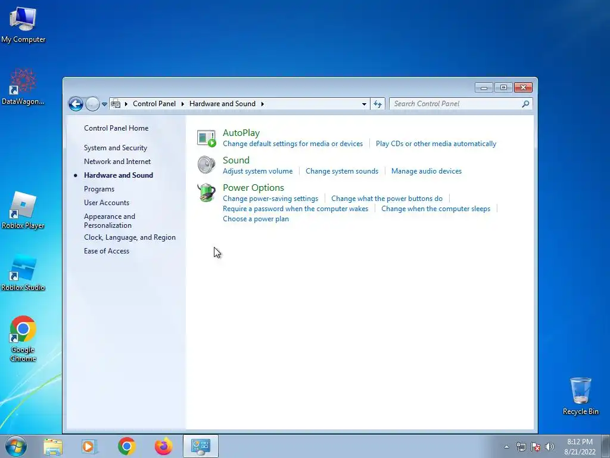610x458 pixels.
Task: Click the Forward navigation arrow button
Action: pos(92,104)
